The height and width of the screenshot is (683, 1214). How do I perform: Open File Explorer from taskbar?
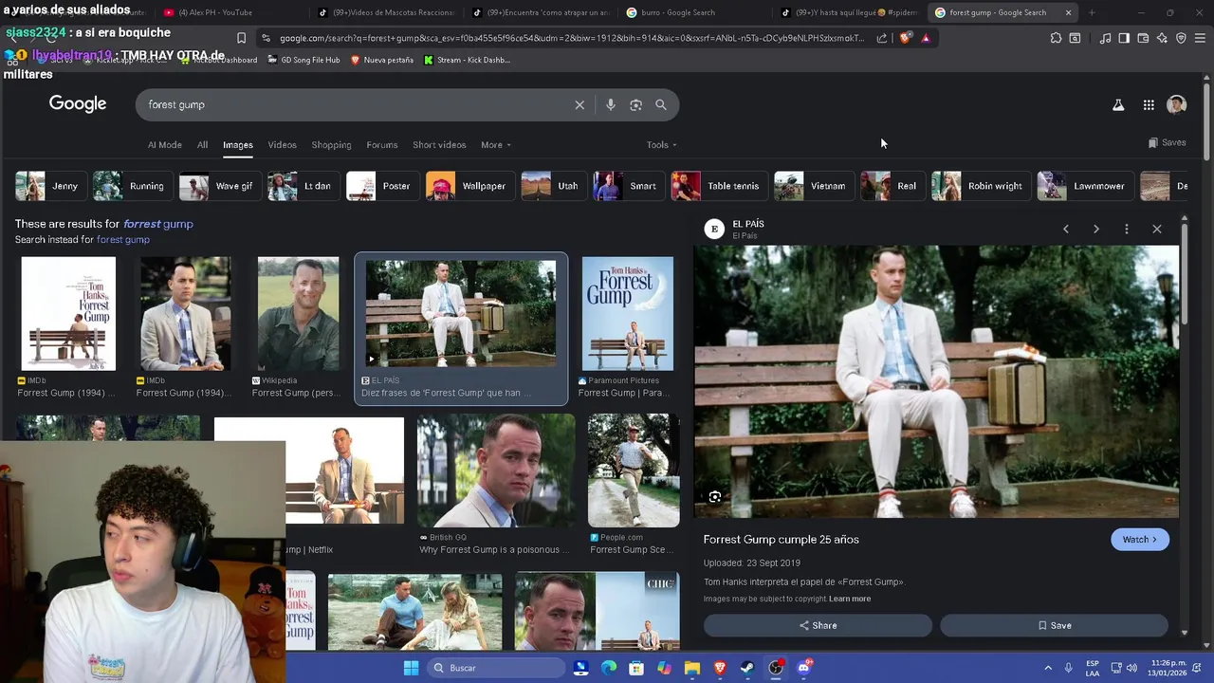692,668
